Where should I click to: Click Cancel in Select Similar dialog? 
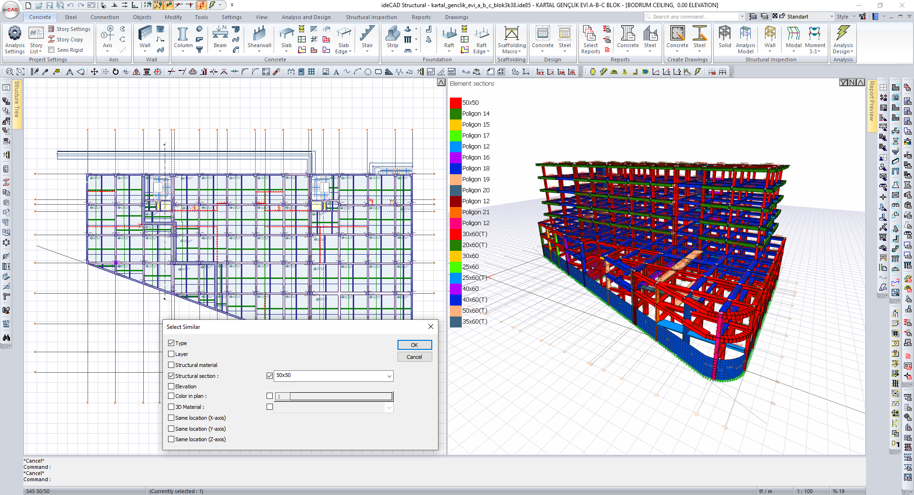414,357
